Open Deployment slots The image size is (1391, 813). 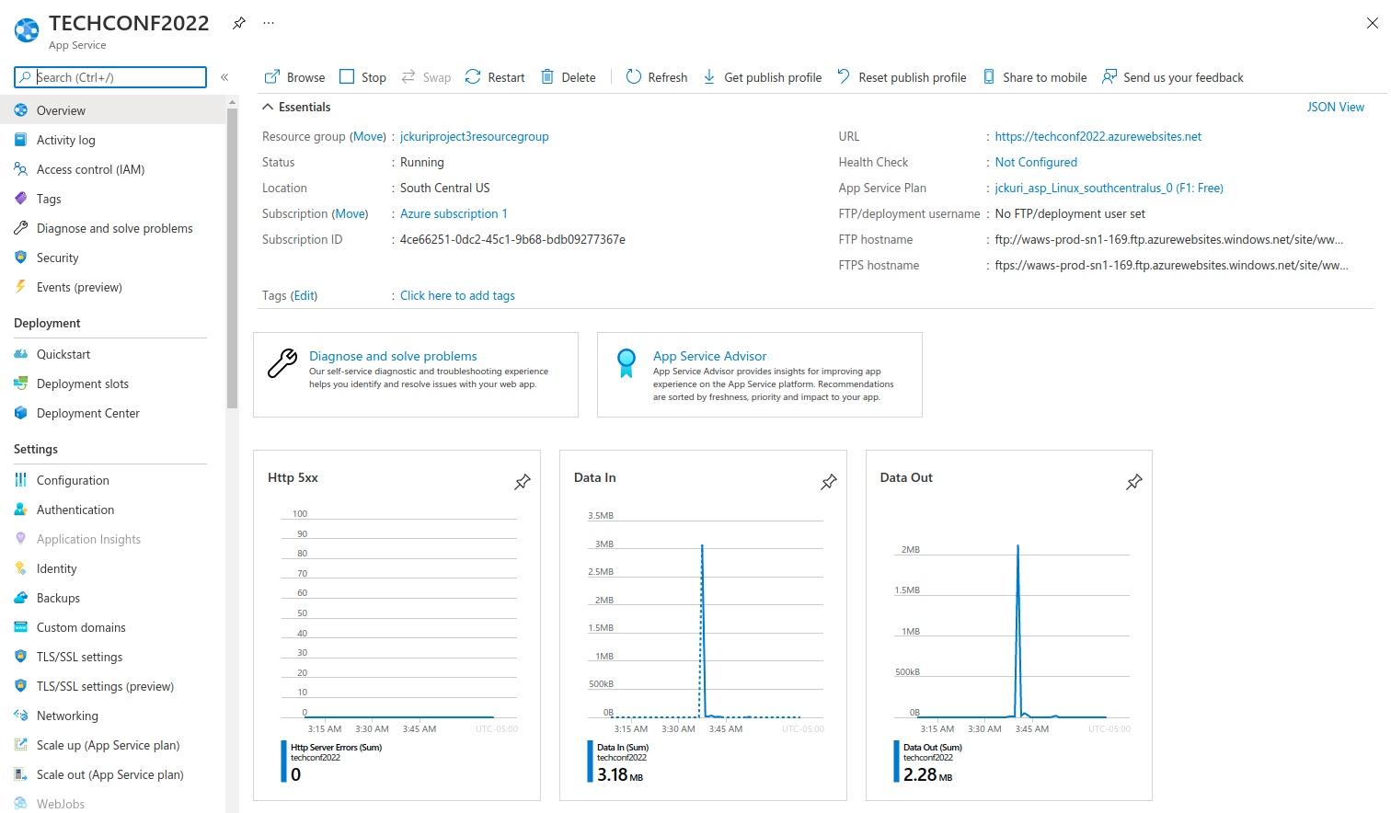coord(112,384)
